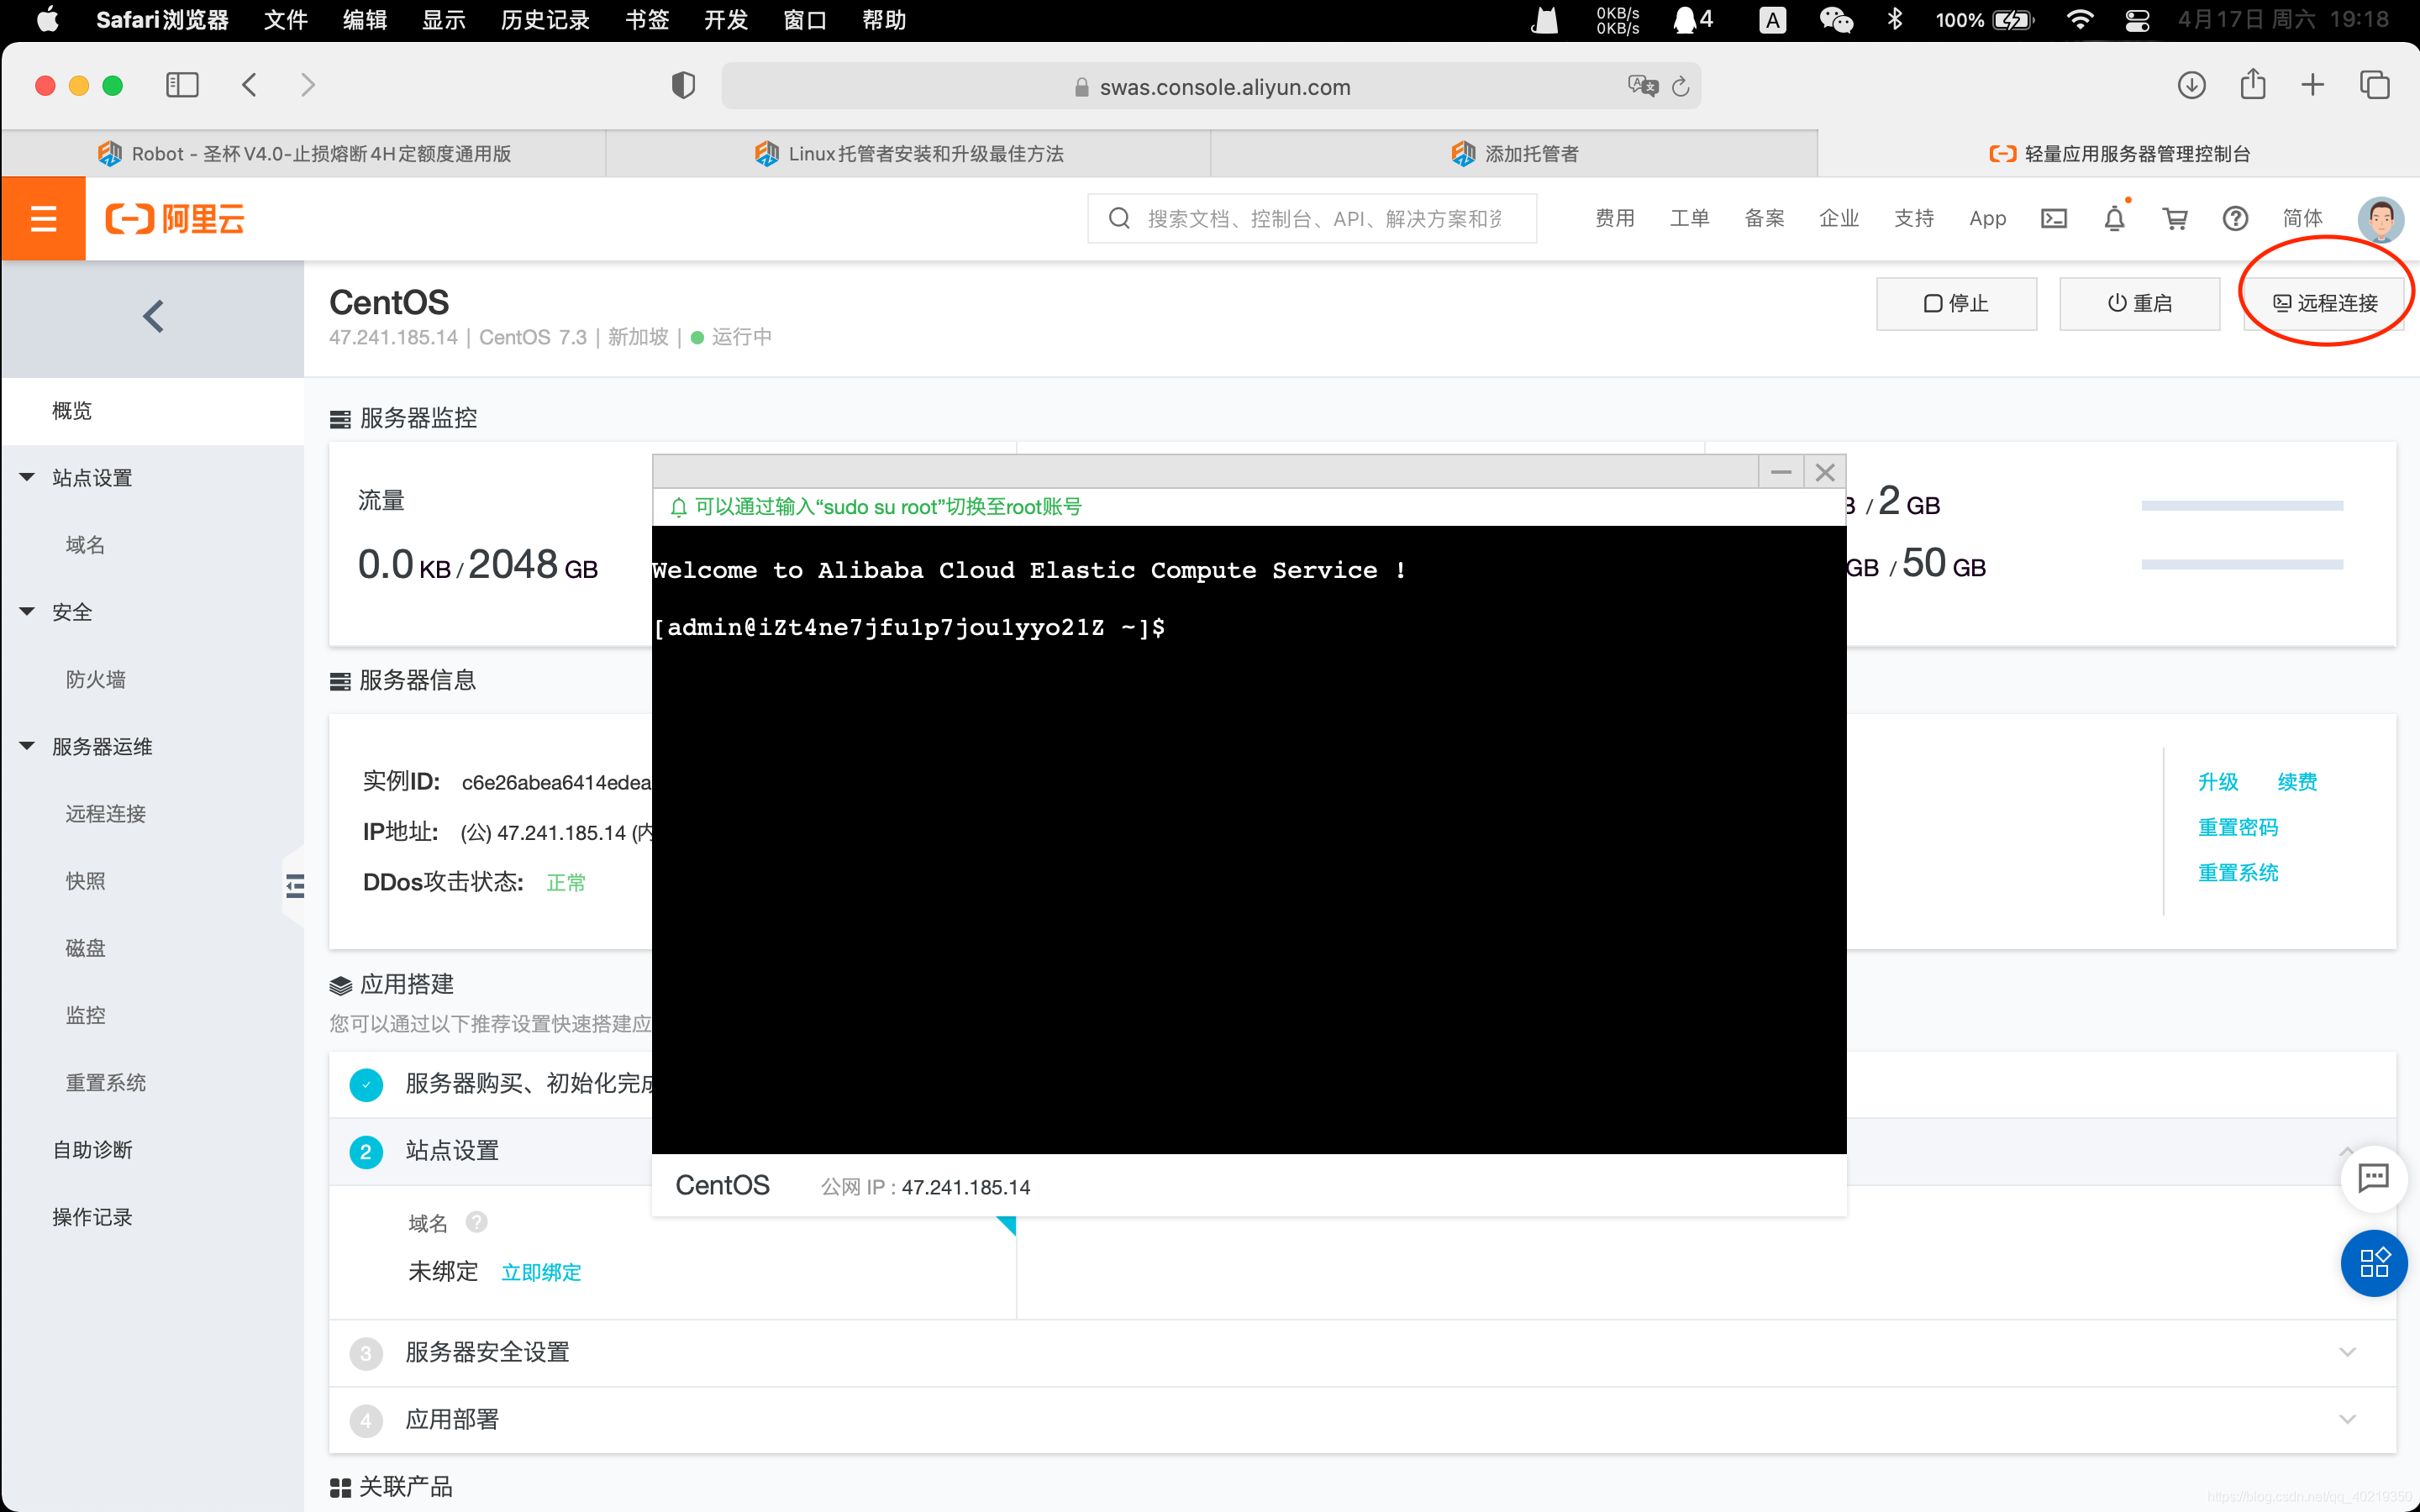Click the sidebar fold handle icon

tap(295, 886)
